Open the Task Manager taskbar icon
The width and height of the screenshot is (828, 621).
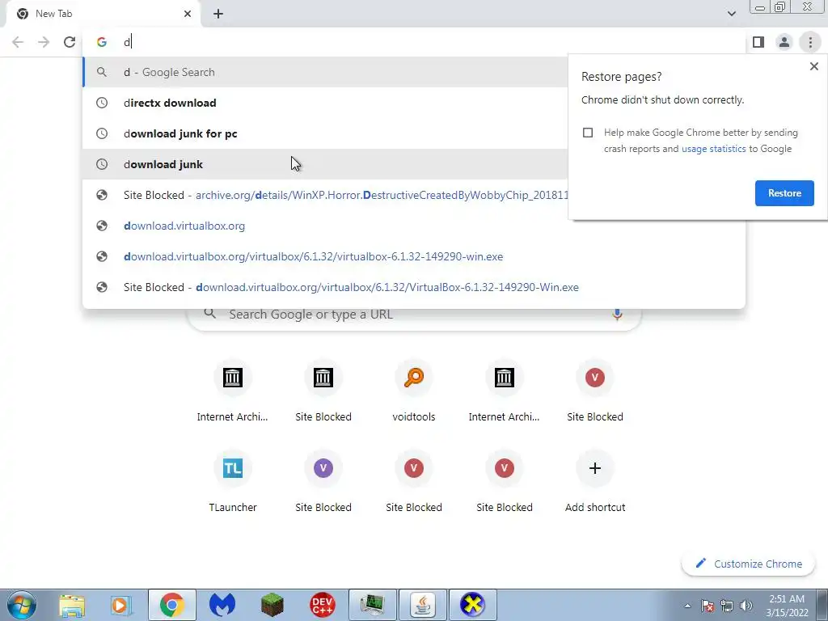click(x=372, y=605)
